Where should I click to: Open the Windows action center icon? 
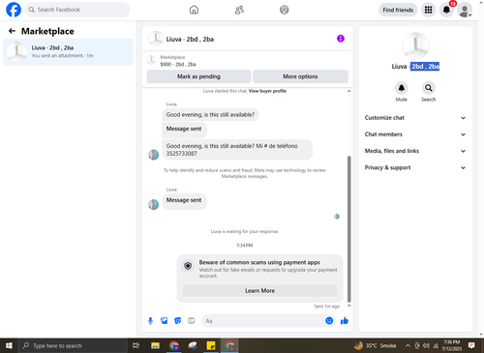click(x=471, y=345)
